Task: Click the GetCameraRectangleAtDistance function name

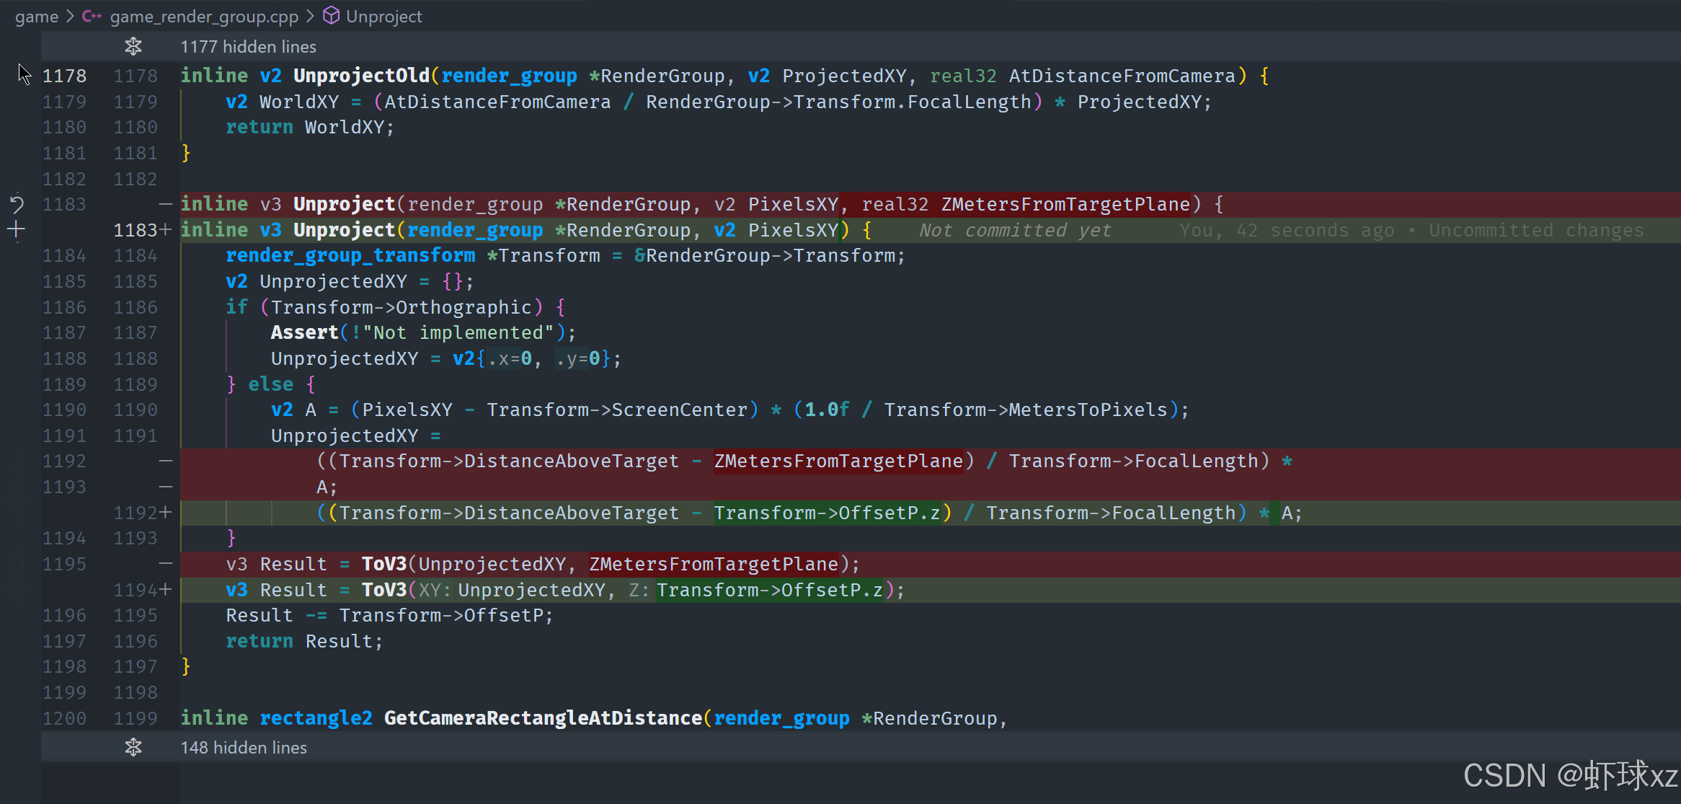Action: tap(543, 718)
